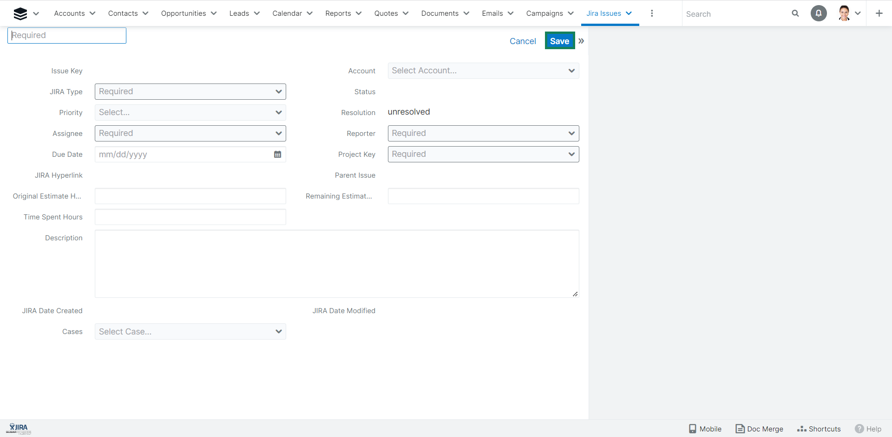892x437 pixels.
Task: Click the Cancel link
Action: pyautogui.click(x=523, y=41)
